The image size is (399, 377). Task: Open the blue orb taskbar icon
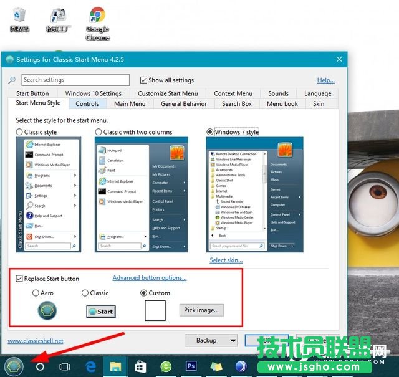(241, 366)
